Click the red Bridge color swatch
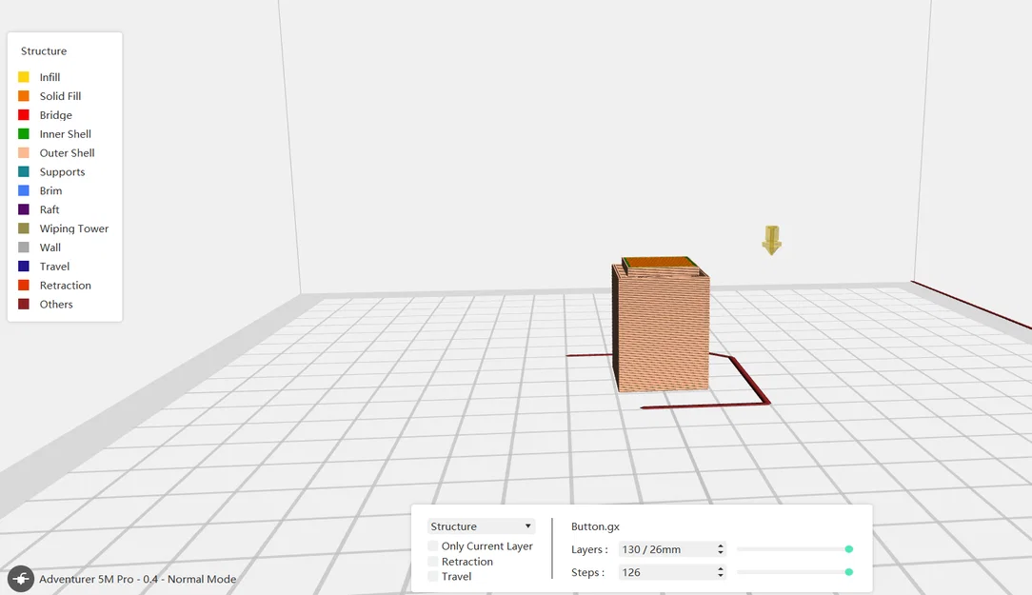The image size is (1032, 595). click(x=24, y=115)
